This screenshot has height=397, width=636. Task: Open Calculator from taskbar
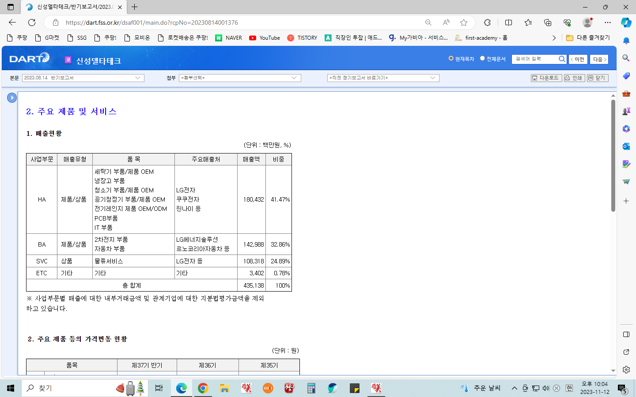click(311, 388)
